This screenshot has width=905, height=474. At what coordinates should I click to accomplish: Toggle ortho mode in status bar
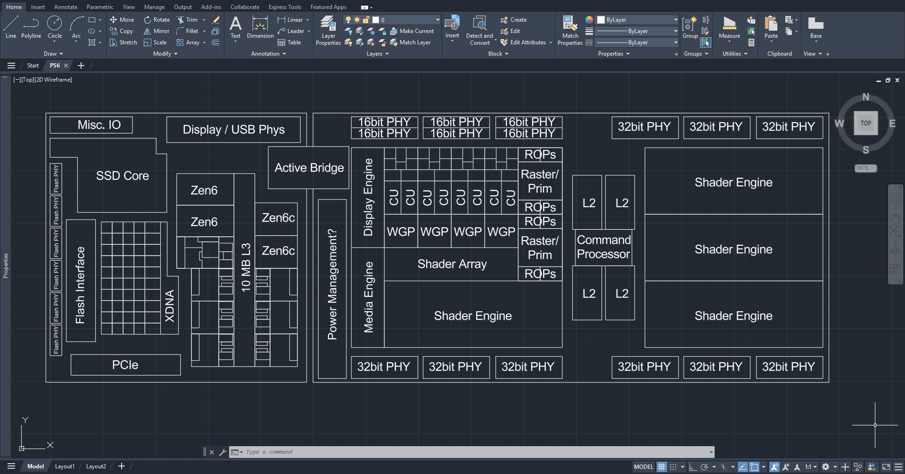(692, 467)
